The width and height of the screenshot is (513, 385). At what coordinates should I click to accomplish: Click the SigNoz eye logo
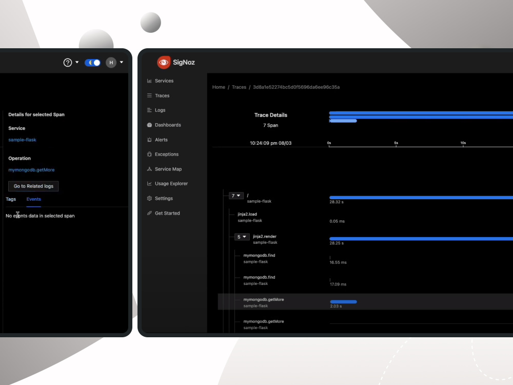(x=164, y=62)
